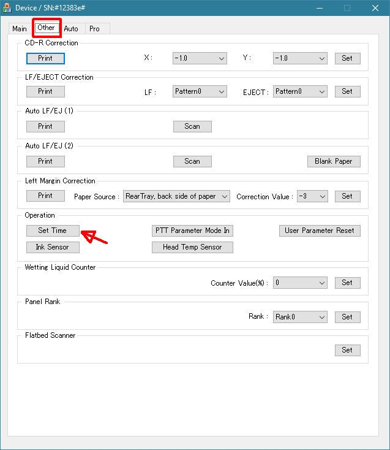The image size is (390, 450).
Task: Open the Auto tab
Action: coord(71,29)
